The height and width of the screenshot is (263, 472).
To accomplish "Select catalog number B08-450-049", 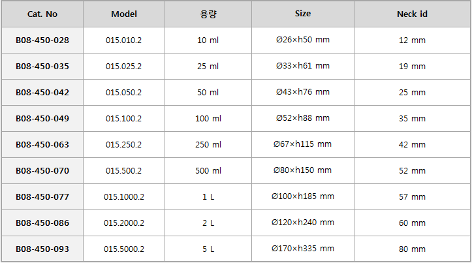I will point(42,119).
